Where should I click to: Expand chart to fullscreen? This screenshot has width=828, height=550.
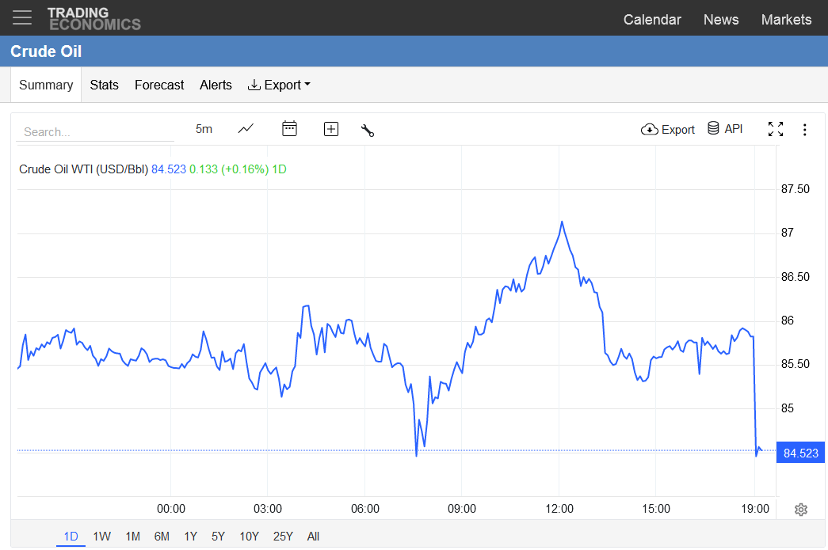[775, 129]
